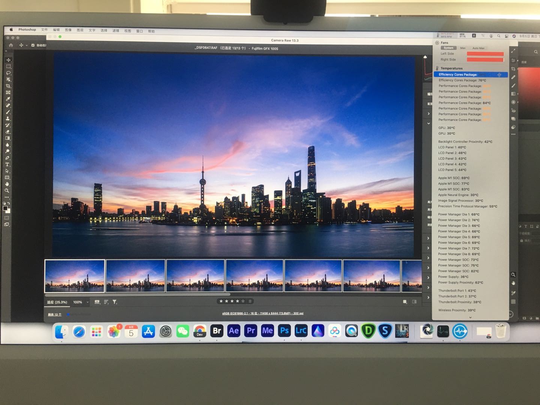Open the 图像 menu
The image size is (540, 405).
coord(68,30)
